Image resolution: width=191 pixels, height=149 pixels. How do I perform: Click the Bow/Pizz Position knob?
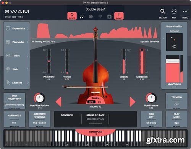[x=40, y=98]
